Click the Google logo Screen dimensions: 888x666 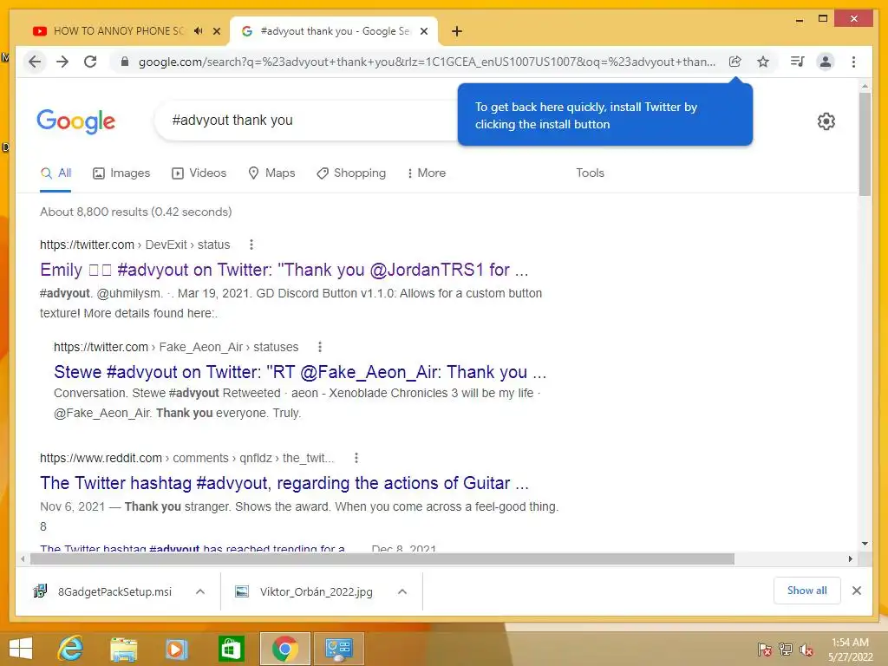click(76, 121)
